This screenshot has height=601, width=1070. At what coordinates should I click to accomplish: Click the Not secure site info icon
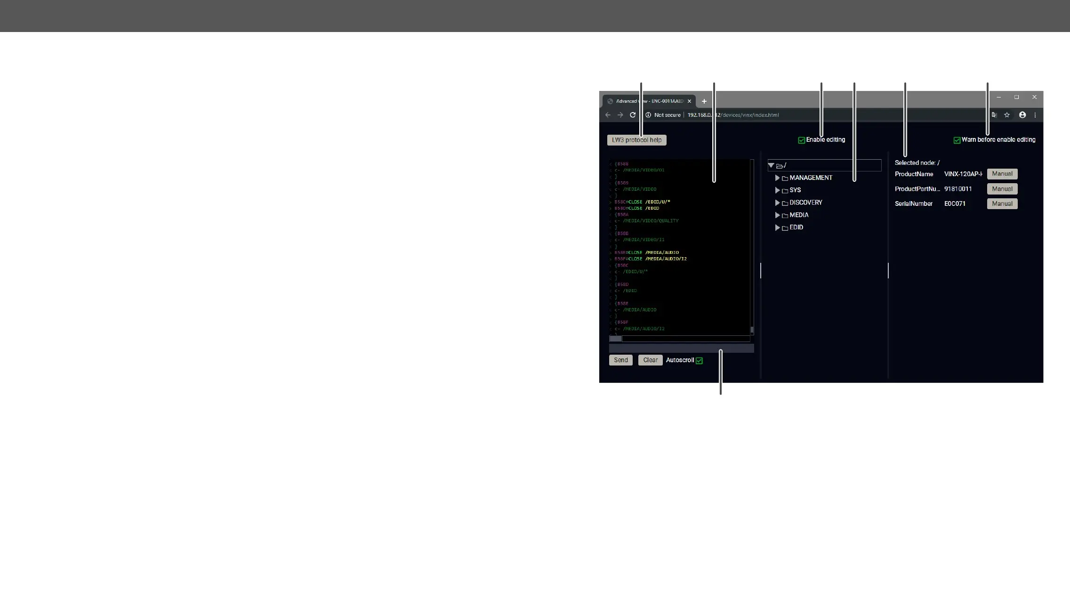(x=648, y=115)
